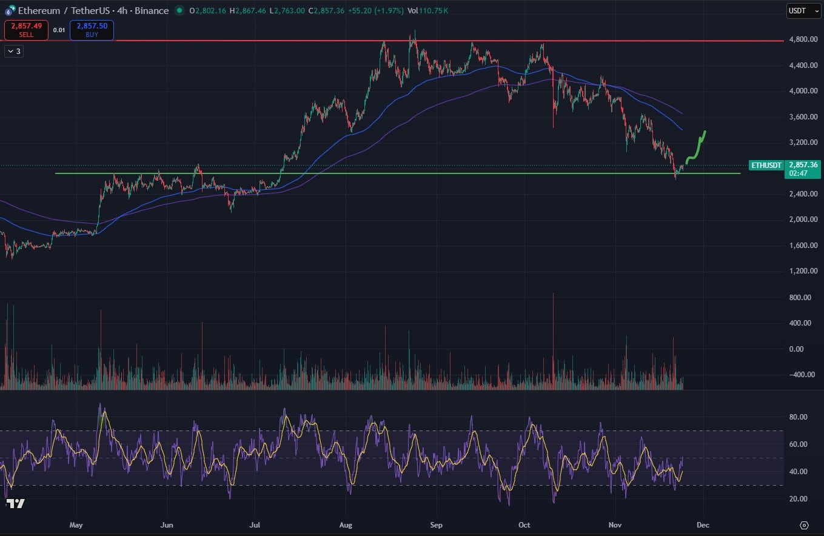Image resolution: width=824 pixels, height=536 pixels.
Task: Select the green horizontal support line
Action: click(364, 173)
